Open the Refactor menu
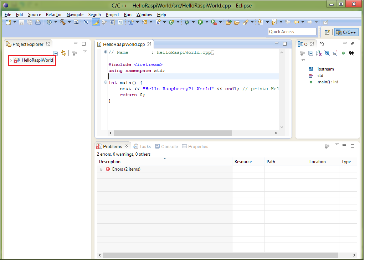Screen dimensions: 365x260 tap(54, 15)
